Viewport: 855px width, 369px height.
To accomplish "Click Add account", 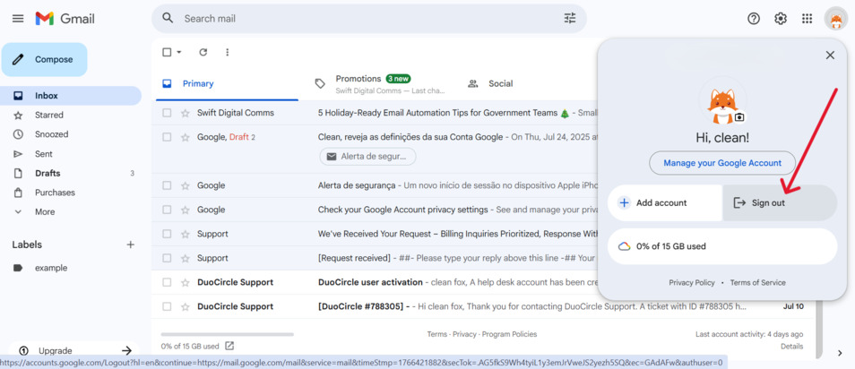I will pyautogui.click(x=665, y=202).
